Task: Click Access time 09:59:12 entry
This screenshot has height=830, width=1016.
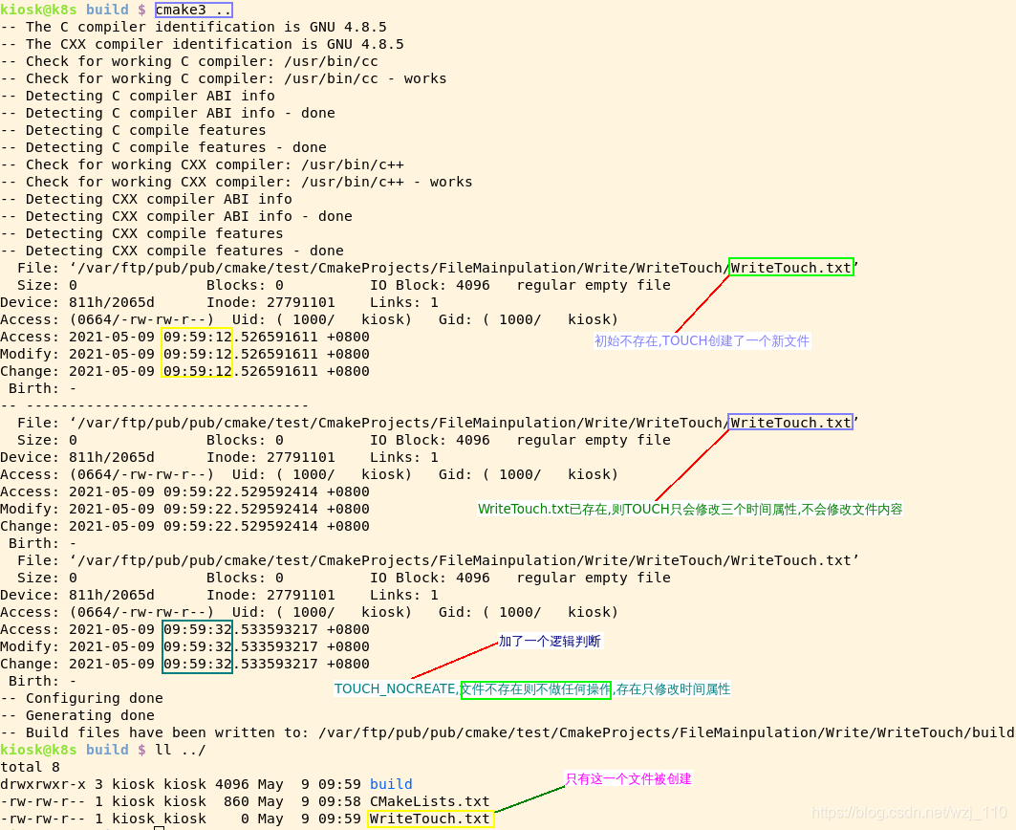Action: tap(184, 337)
